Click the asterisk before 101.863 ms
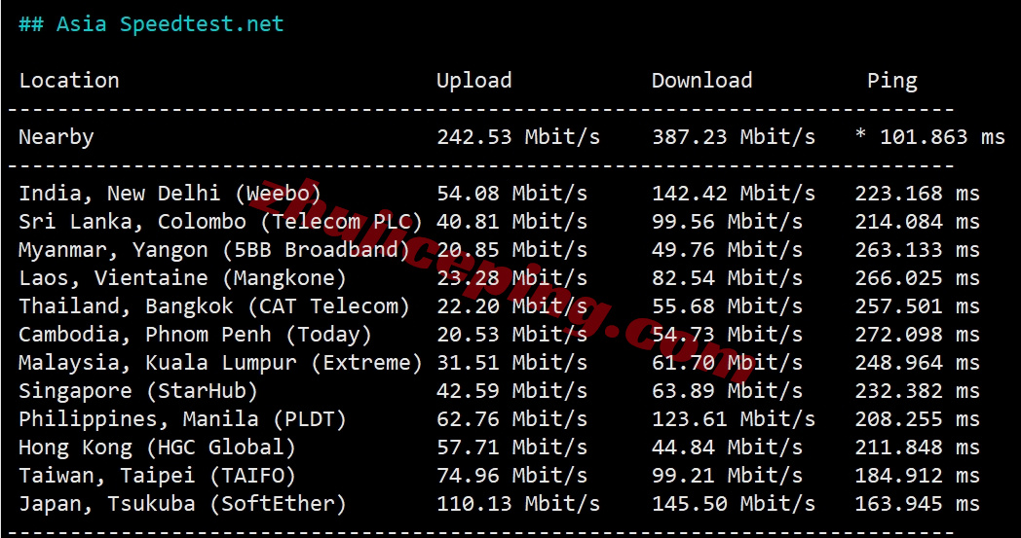1021x538 pixels. point(860,136)
